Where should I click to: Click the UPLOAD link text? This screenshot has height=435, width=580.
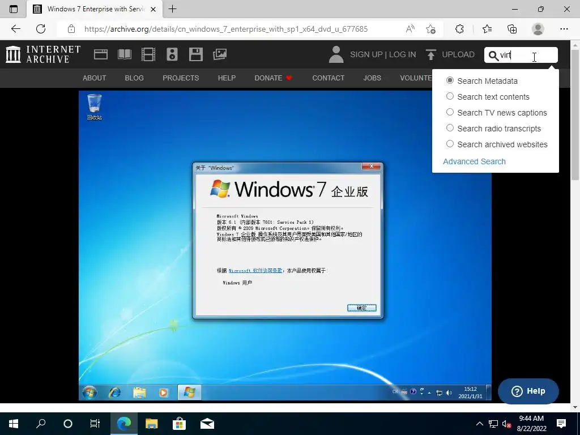click(458, 54)
